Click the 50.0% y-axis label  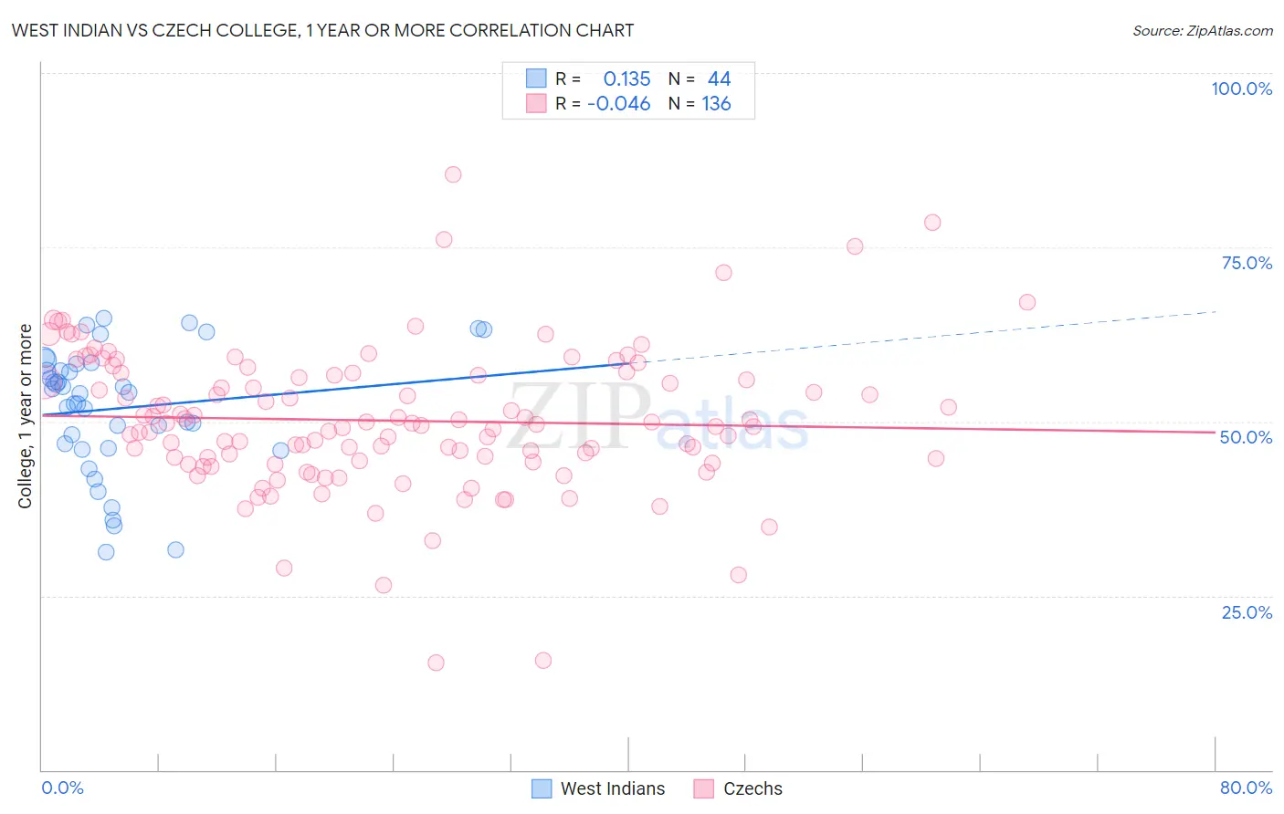[1247, 437]
